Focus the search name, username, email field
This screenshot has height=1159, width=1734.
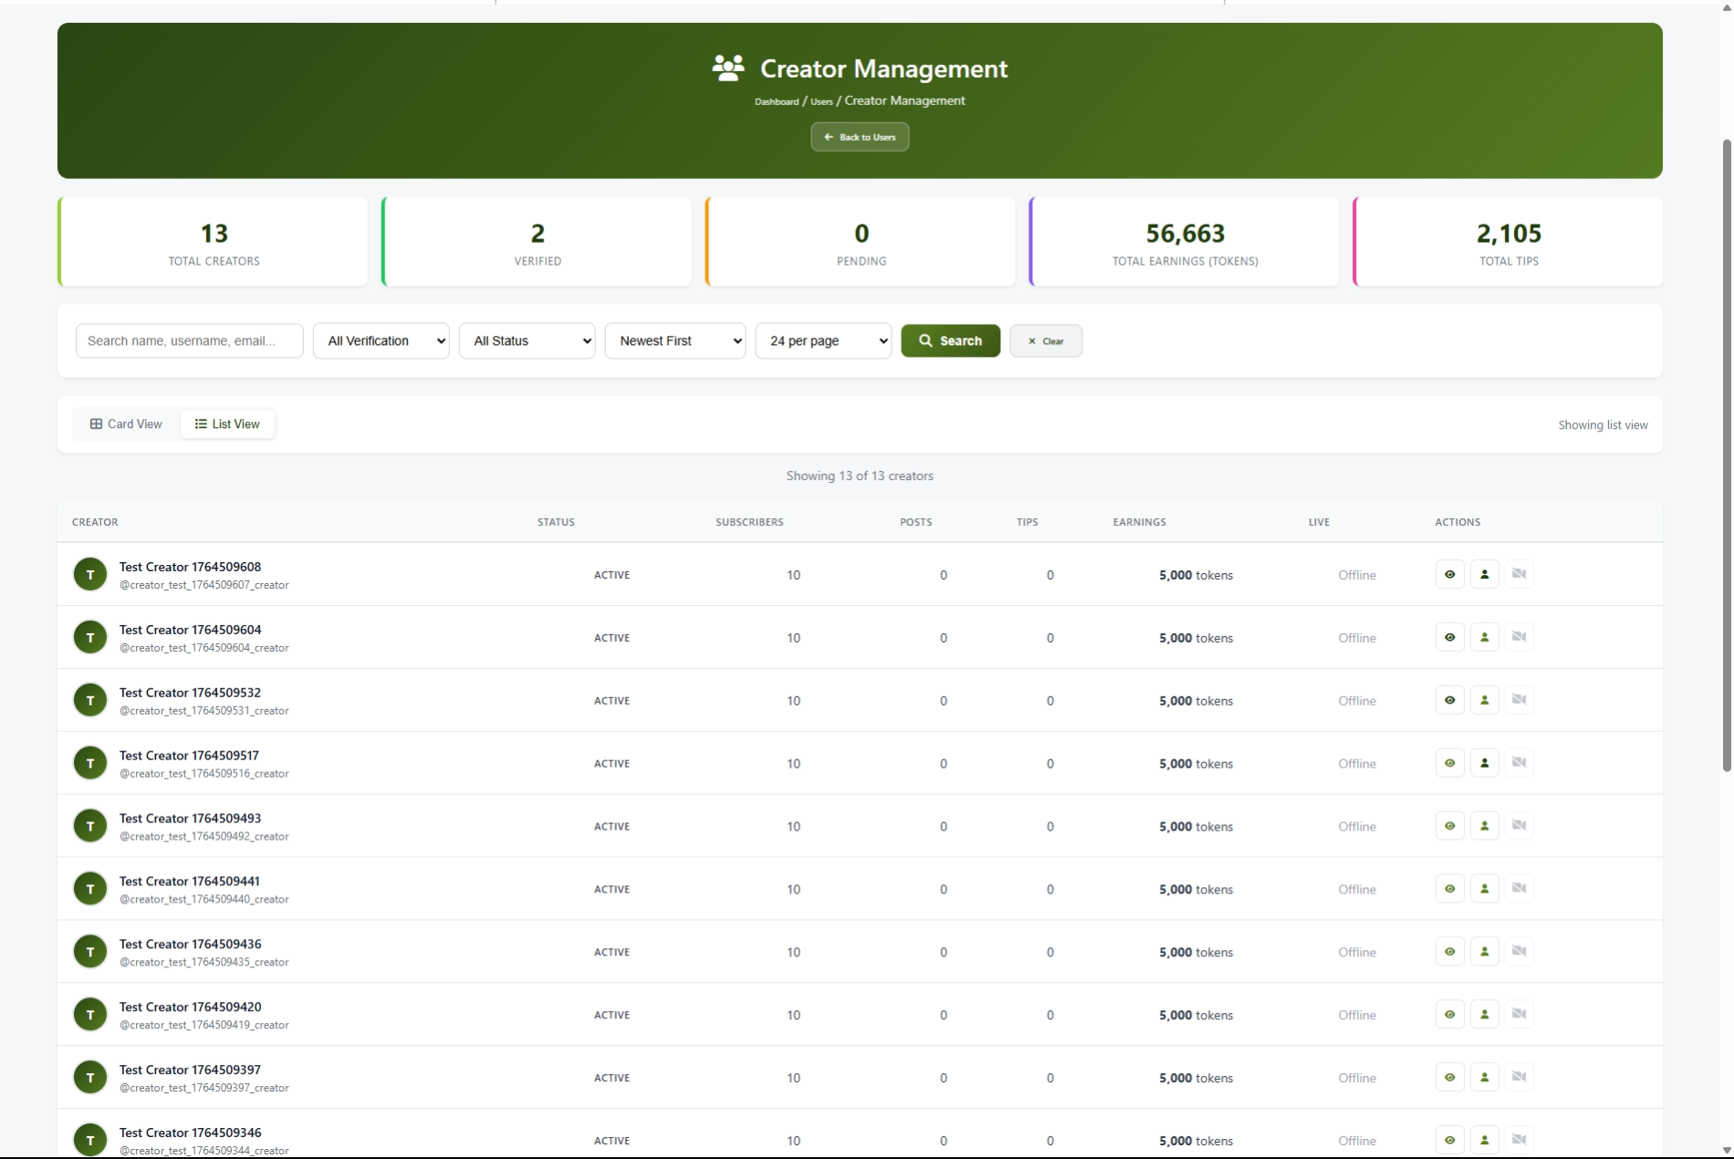pyautogui.click(x=189, y=341)
